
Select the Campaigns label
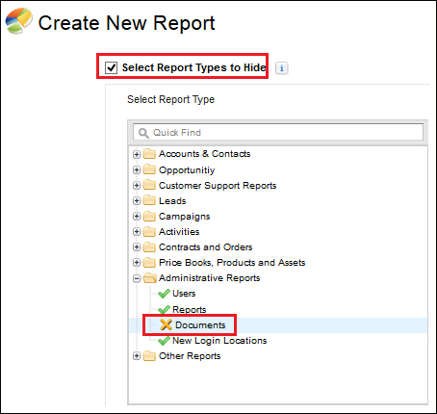click(x=185, y=217)
